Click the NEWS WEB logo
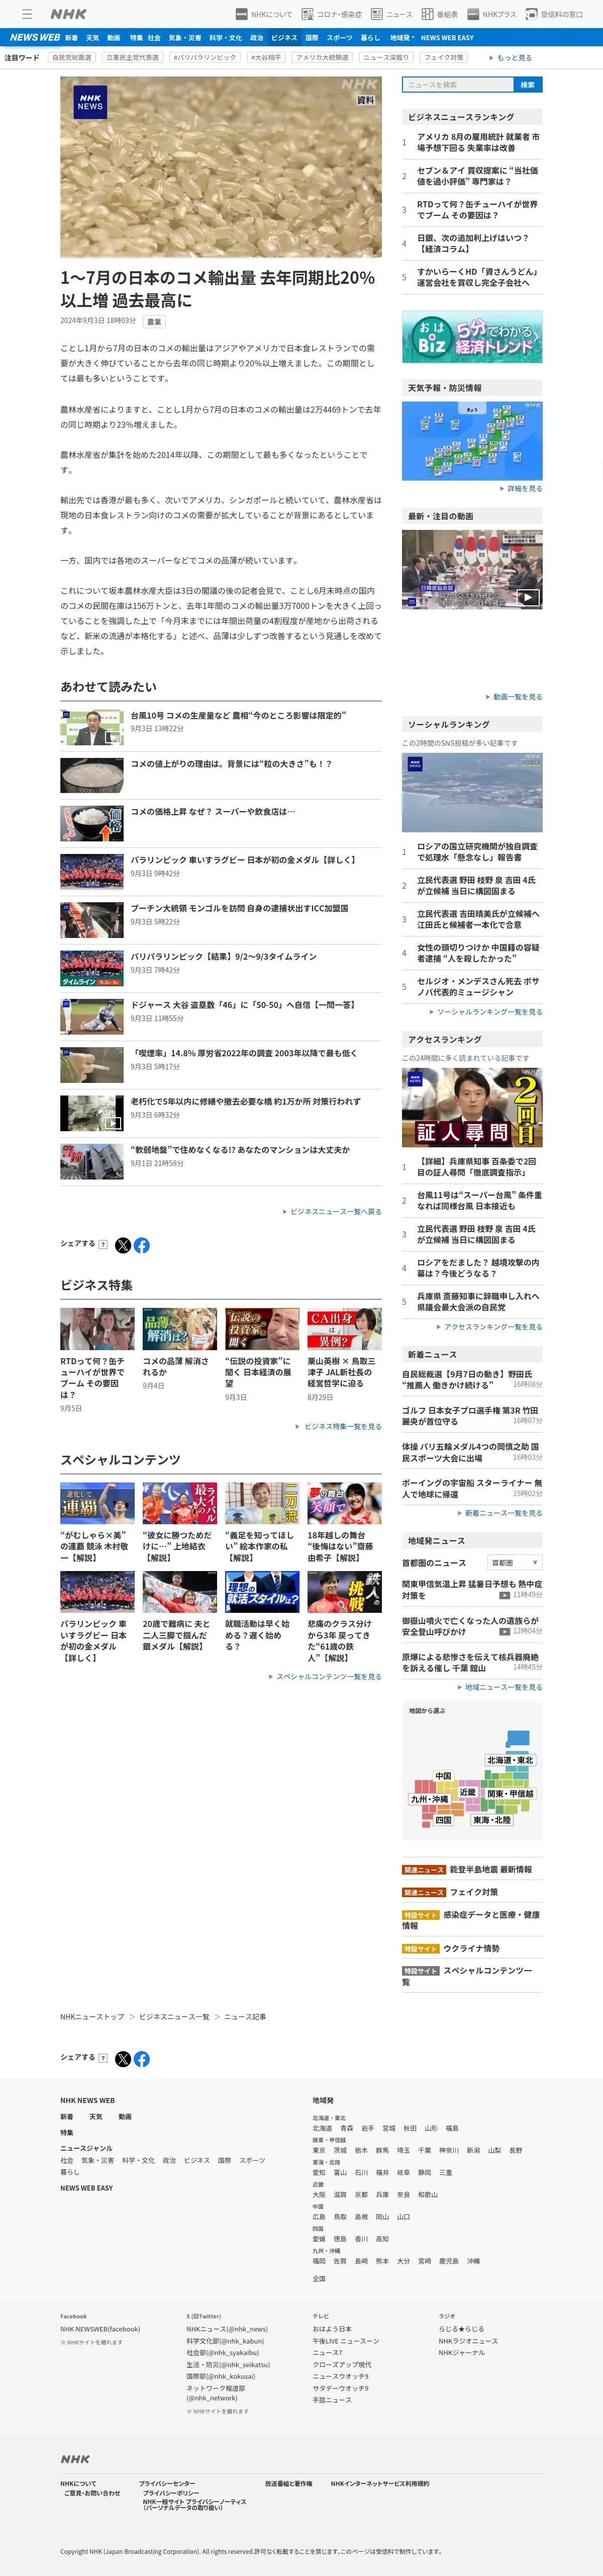The height and width of the screenshot is (2576, 603). click(35, 38)
